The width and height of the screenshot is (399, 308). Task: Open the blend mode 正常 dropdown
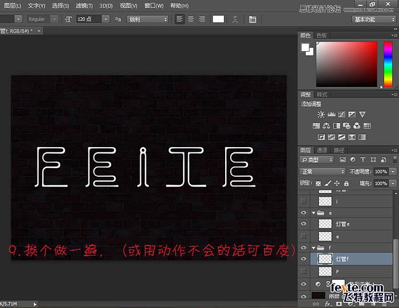click(323, 172)
